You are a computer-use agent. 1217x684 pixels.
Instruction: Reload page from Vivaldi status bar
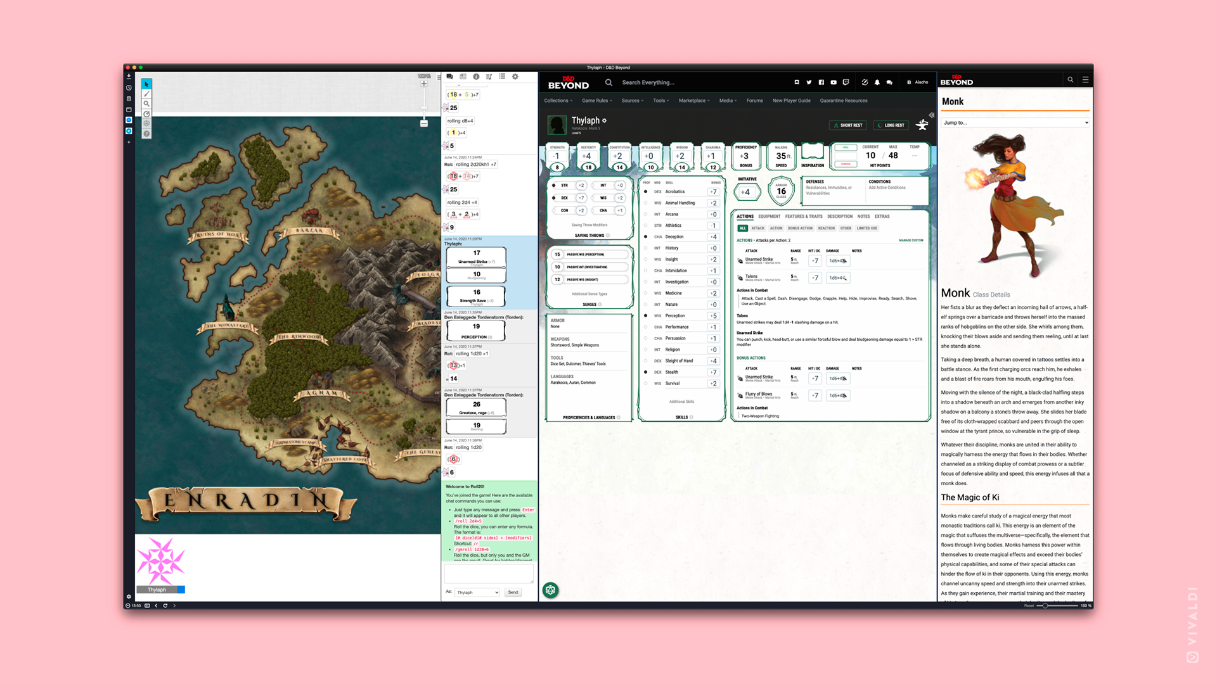click(165, 605)
